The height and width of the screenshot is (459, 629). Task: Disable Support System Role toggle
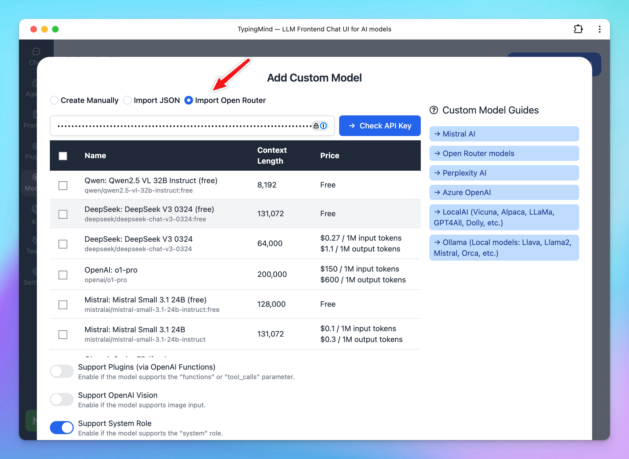[x=62, y=428]
